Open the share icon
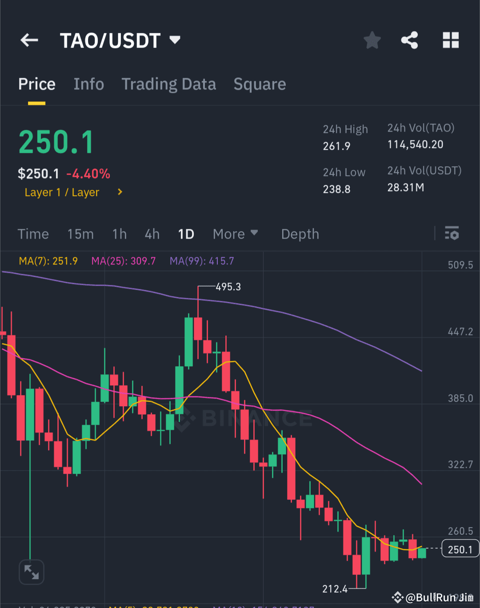 [x=409, y=40]
